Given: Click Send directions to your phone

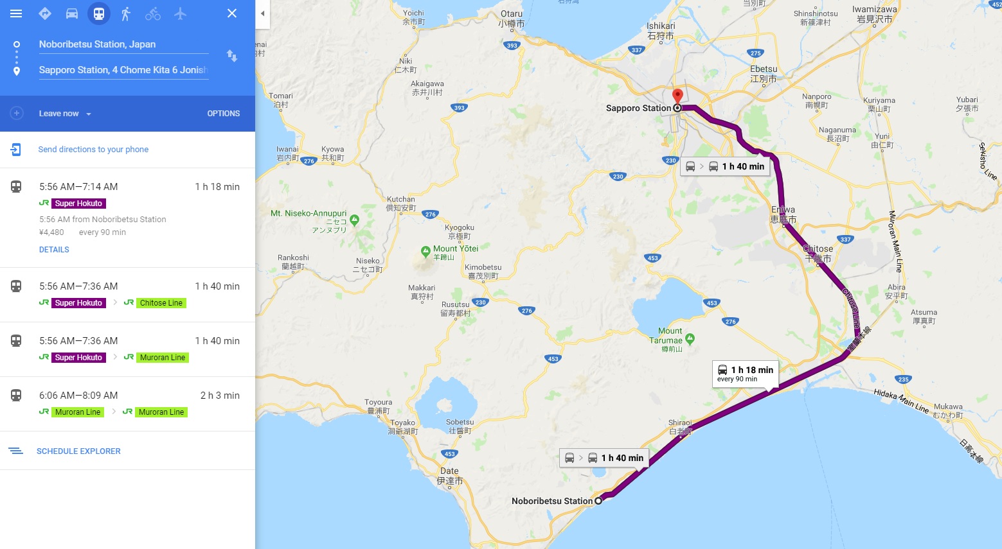Looking at the screenshot, I should [93, 150].
